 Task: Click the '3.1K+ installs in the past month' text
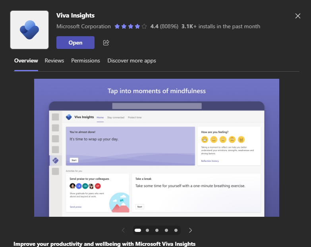(x=221, y=26)
